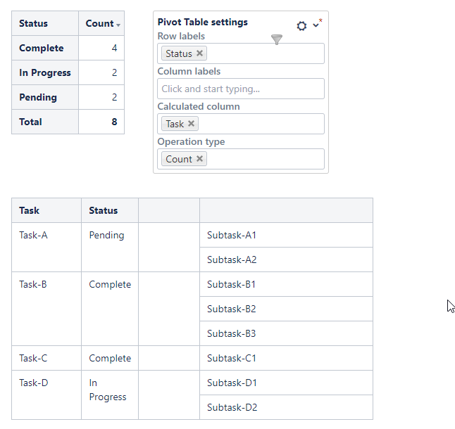
Task: Select the Complete row label in pivot
Action: (42, 48)
